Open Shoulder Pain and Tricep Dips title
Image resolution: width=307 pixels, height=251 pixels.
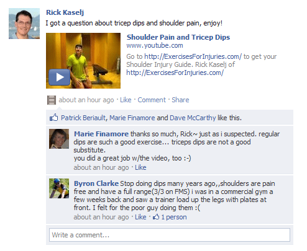coord(178,37)
